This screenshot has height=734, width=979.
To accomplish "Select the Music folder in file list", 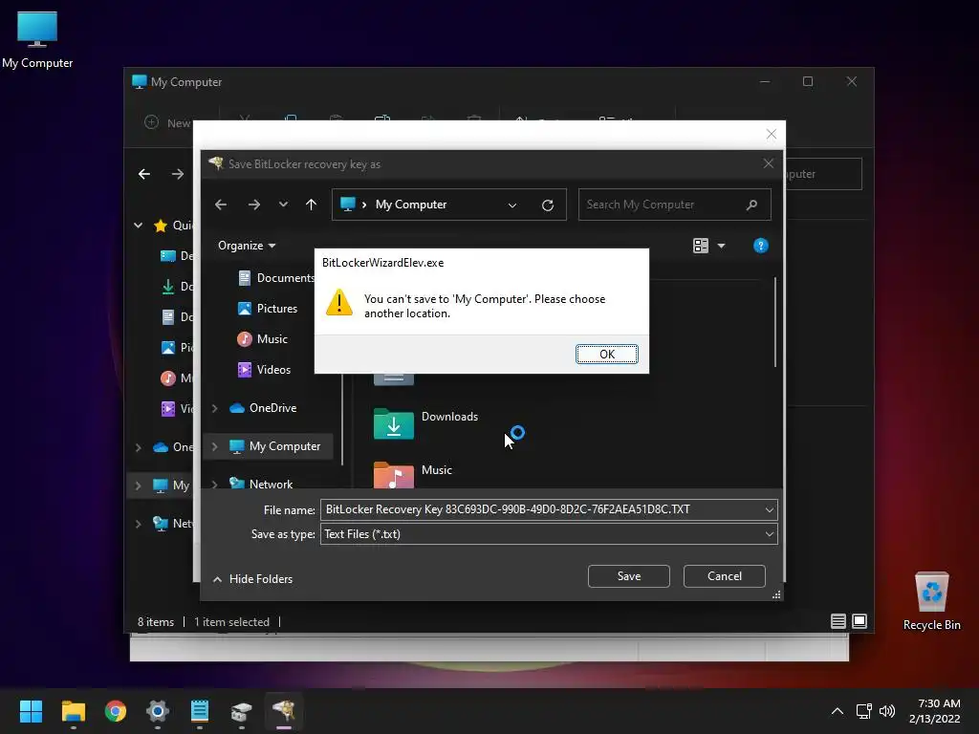I will pyautogui.click(x=413, y=475).
